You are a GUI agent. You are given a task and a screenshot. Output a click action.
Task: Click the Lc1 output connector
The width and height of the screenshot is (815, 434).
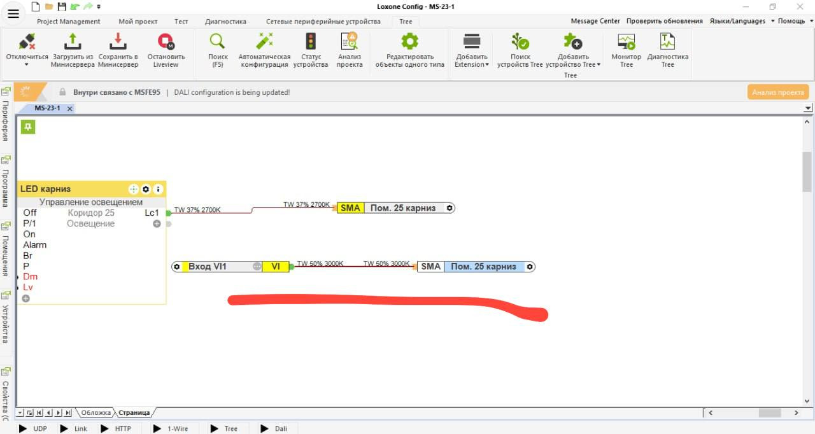169,213
